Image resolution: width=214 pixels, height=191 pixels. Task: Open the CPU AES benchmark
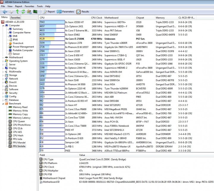pyautogui.click(x=17, y=132)
